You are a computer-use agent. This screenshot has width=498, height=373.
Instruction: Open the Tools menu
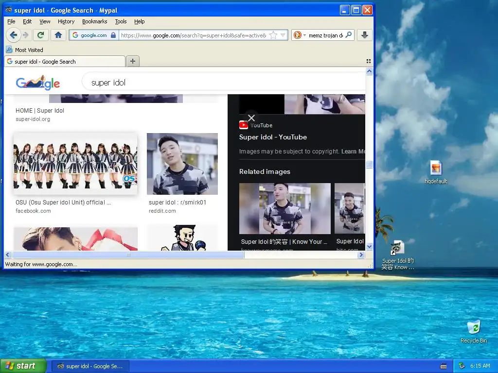121,21
